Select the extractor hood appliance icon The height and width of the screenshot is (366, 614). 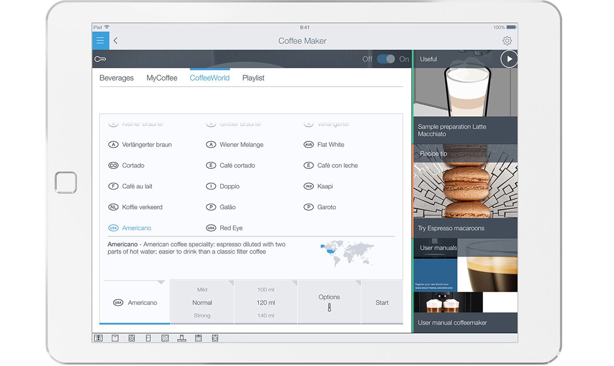[x=182, y=338]
